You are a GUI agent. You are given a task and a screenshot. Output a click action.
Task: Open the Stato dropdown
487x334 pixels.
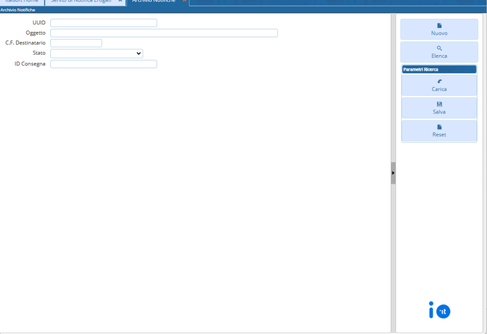[x=96, y=54]
